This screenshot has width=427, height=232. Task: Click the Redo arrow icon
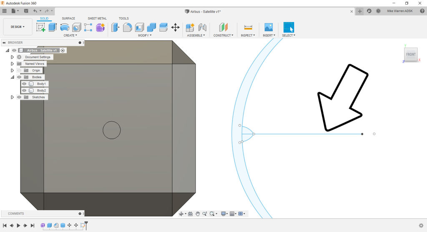(47, 11)
